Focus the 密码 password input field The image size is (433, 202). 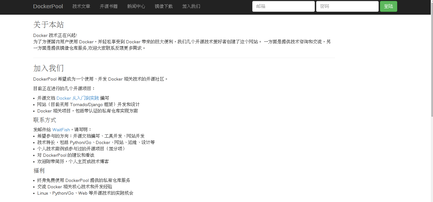pos(347,6)
